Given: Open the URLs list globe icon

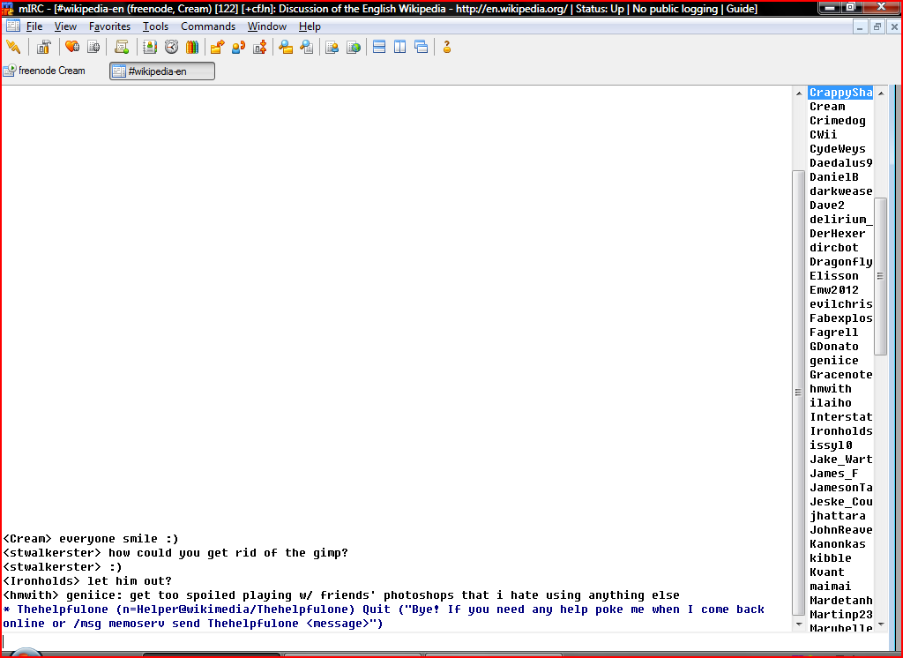Looking at the screenshot, I should (x=354, y=48).
